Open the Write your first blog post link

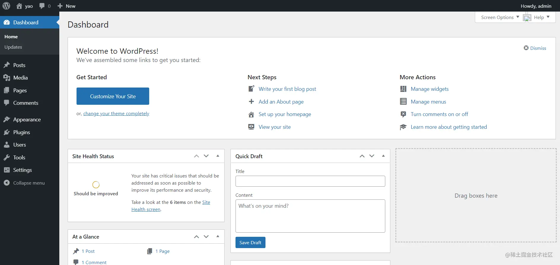[x=287, y=89]
